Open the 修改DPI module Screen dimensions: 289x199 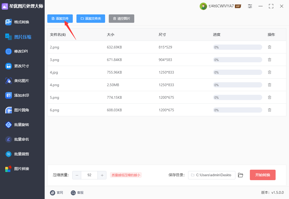(x=16, y=51)
